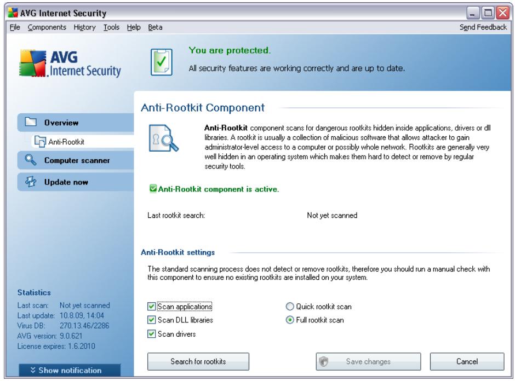This screenshot has width=515, height=381.
Task: Click the shield icon on Save changes
Action: (324, 362)
